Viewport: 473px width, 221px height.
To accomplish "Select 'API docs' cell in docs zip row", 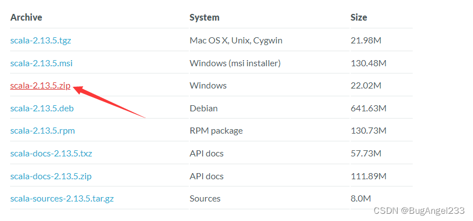I will pyautogui.click(x=207, y=176).
